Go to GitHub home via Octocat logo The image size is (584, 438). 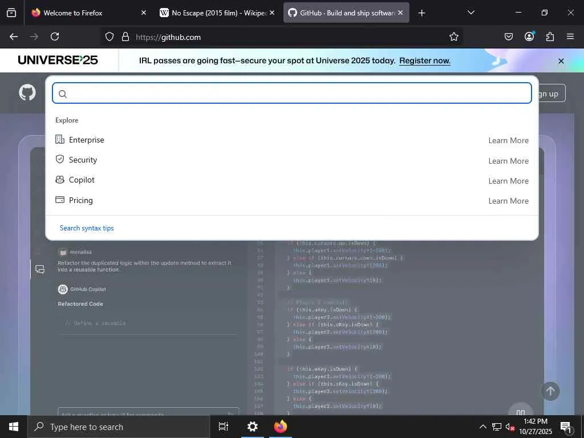coord(27,92)
